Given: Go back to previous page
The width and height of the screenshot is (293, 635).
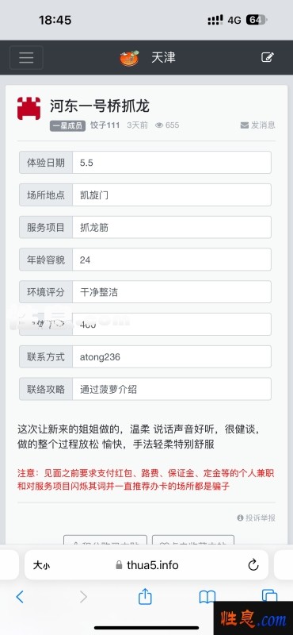Looking at the screenshot, I should pos(20,597).
